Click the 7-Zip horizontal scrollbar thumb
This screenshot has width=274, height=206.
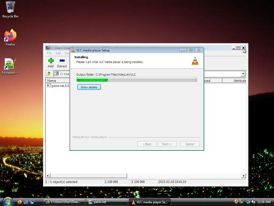coord(88,176)
